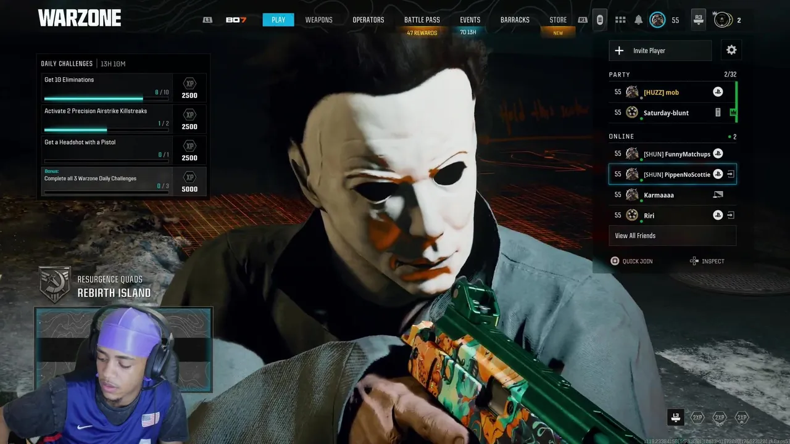790x444 pixels.
Task: Select party member [HUZZ] mob
Action: click(672, 92)
